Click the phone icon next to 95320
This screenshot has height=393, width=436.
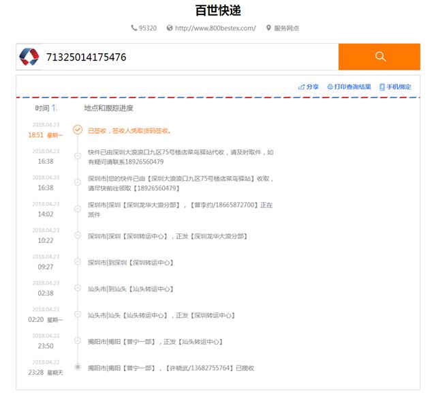tap(134, 28)
